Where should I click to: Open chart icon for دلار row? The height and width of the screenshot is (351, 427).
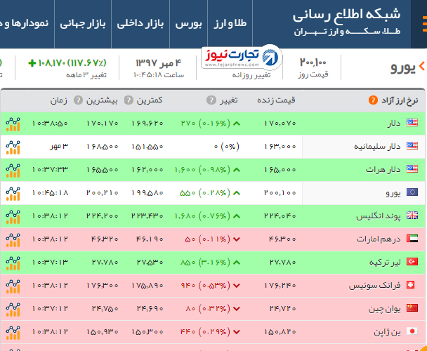[x=13, y=124]
